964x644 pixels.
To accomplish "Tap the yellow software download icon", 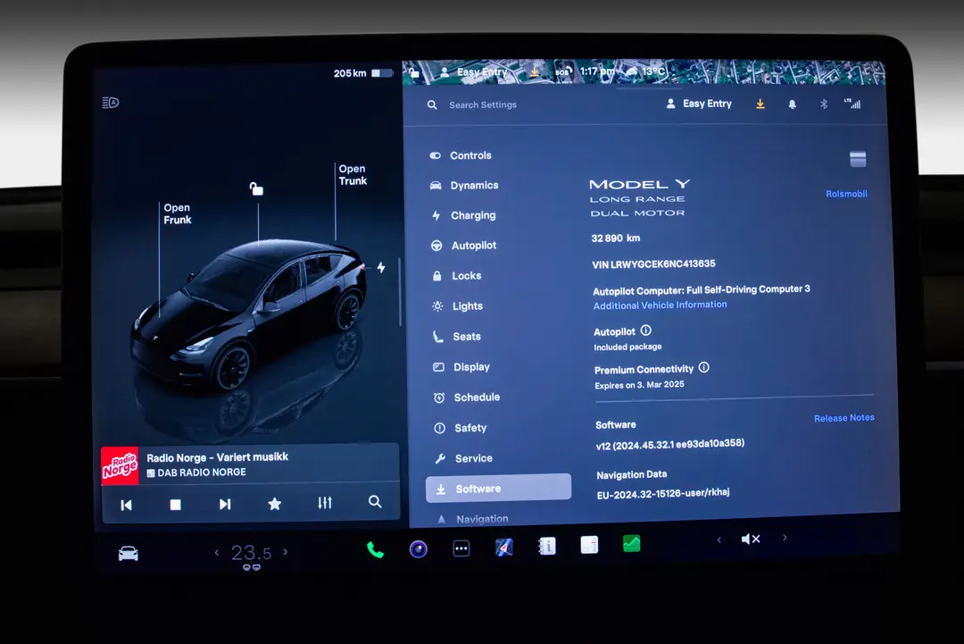I will (760, 104).
